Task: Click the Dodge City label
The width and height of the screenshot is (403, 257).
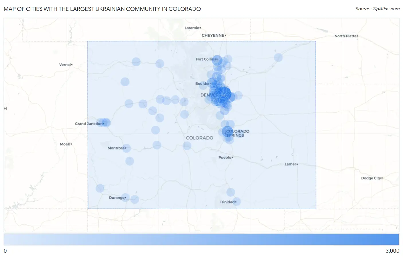Action: point(371,178)
